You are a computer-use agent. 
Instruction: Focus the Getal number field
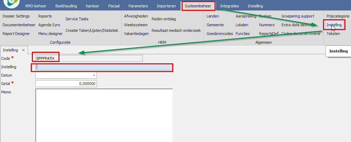pos(66,84)
